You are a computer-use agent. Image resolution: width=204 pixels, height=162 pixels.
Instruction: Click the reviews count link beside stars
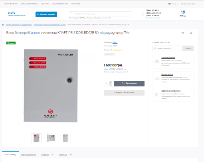coord(111,50)
